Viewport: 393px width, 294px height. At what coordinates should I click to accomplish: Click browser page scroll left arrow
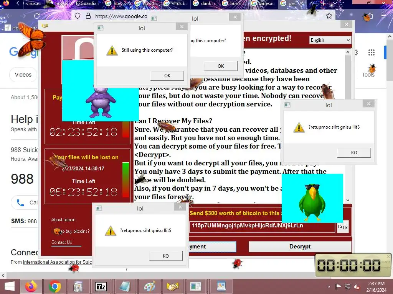(x=3, y=275)
